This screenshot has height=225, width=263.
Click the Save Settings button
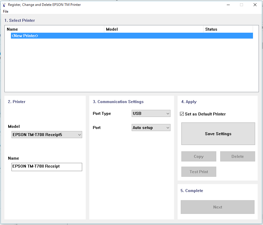coord(218,134)
